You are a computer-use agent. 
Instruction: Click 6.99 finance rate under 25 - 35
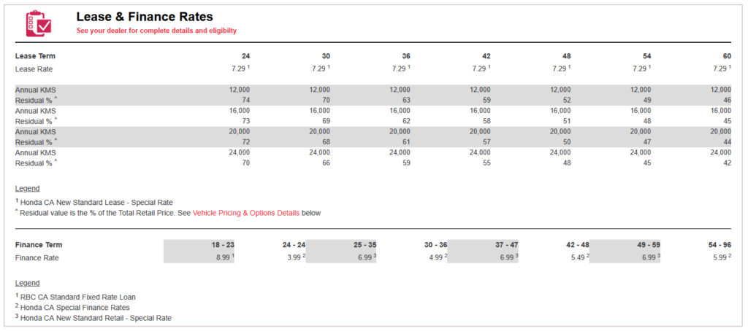[x=367, y=258]
